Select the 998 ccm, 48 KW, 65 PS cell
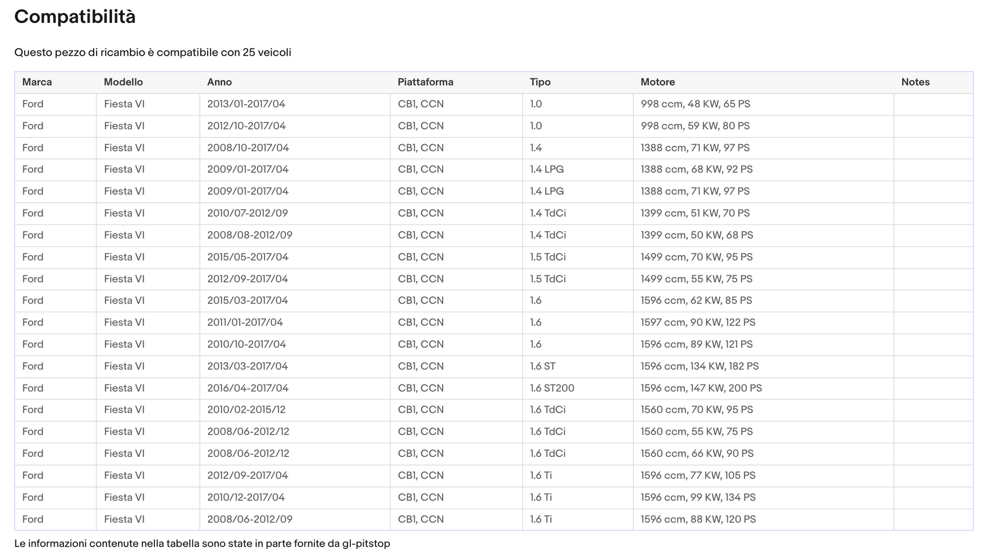 (695, 104)
